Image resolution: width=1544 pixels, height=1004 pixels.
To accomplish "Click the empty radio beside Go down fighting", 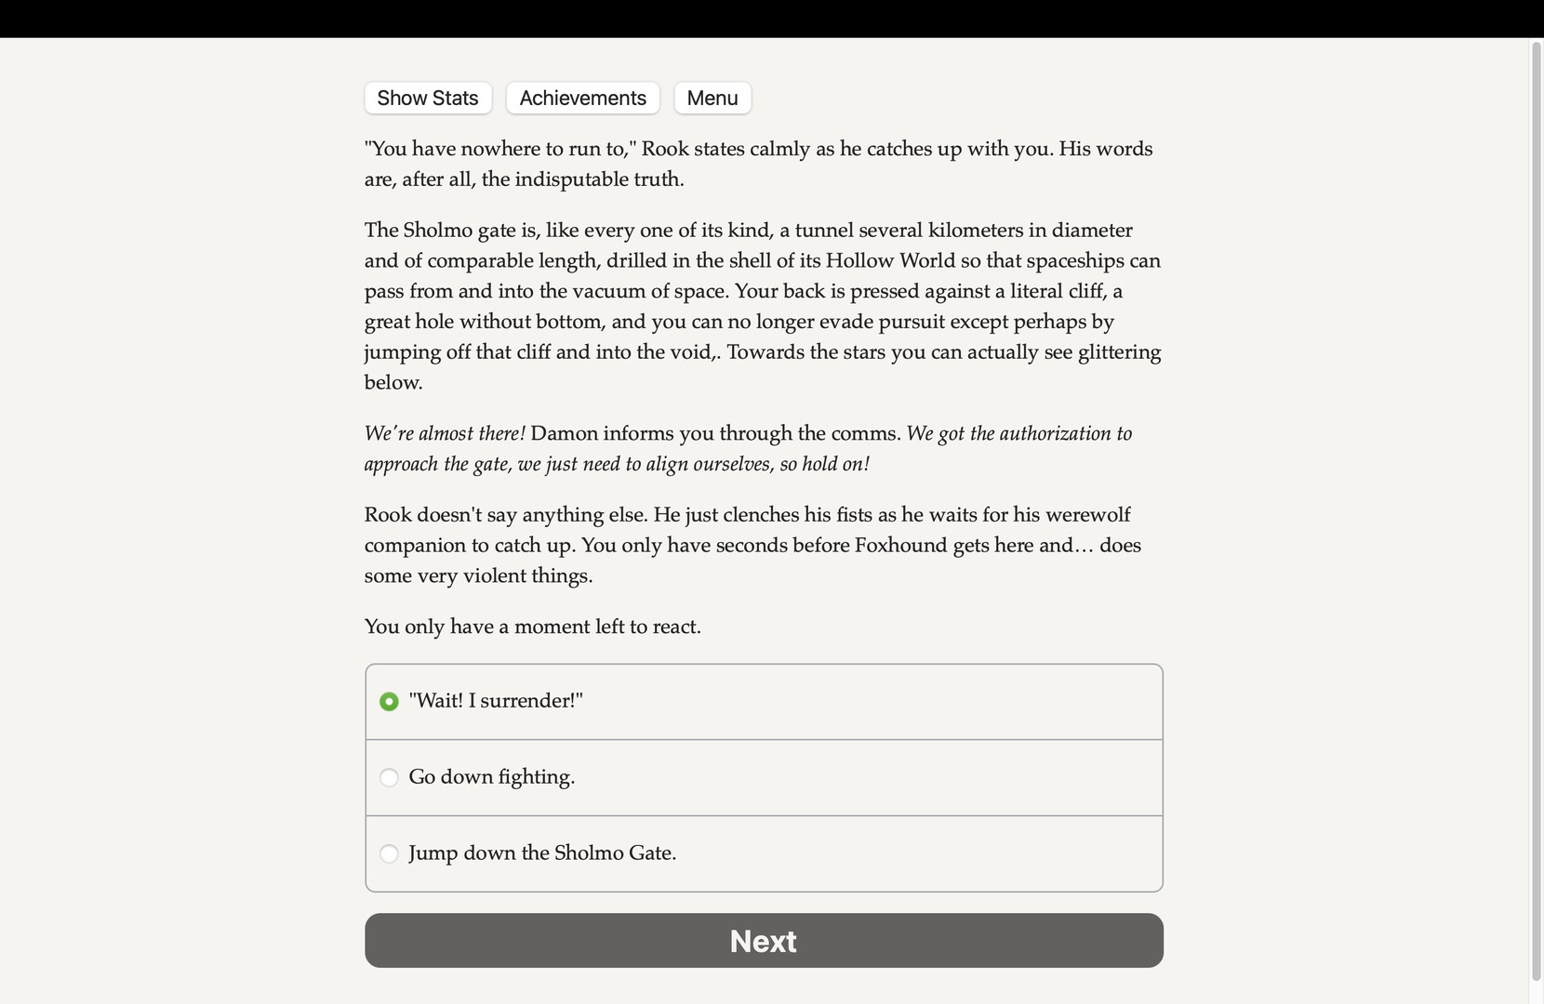I will tap(389, 778).
